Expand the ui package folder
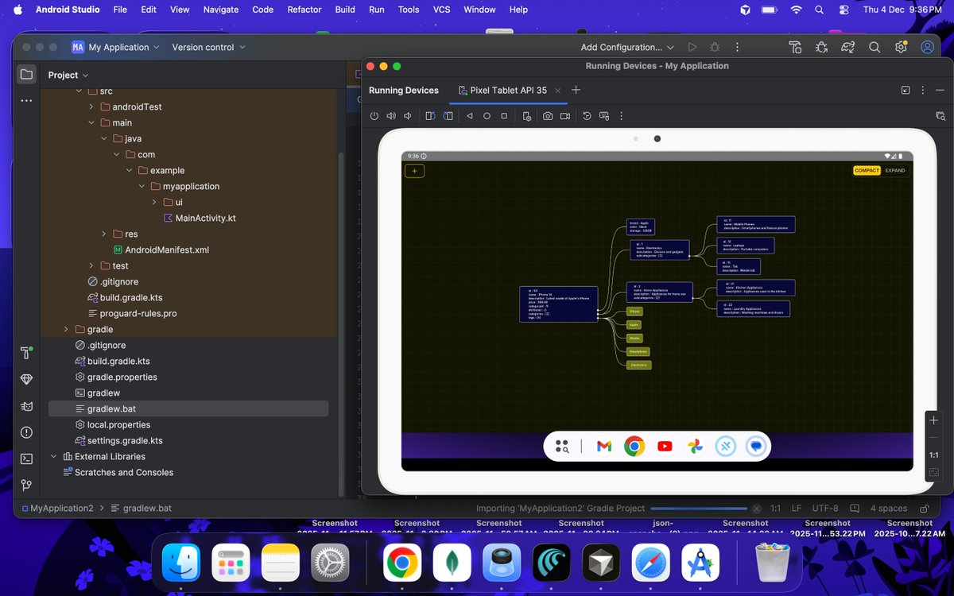Viewport: 954px width, 596px height. point(155,202)
